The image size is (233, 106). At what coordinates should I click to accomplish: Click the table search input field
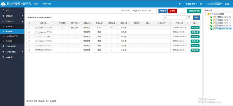pos(174,17)
